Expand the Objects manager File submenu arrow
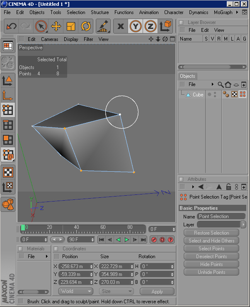The image size is (250, 307). point(212,84)
